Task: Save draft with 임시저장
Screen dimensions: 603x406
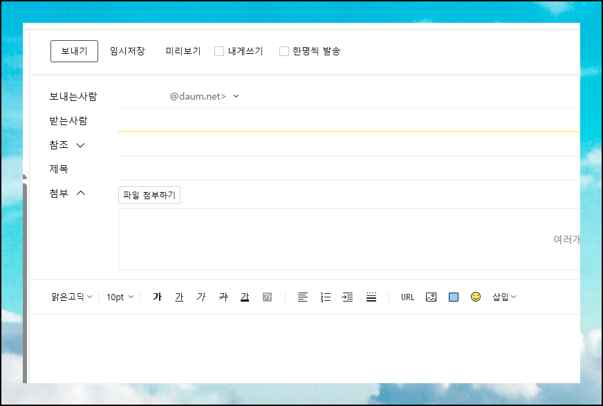Action: pyautogui.click(x=127, y=51)
